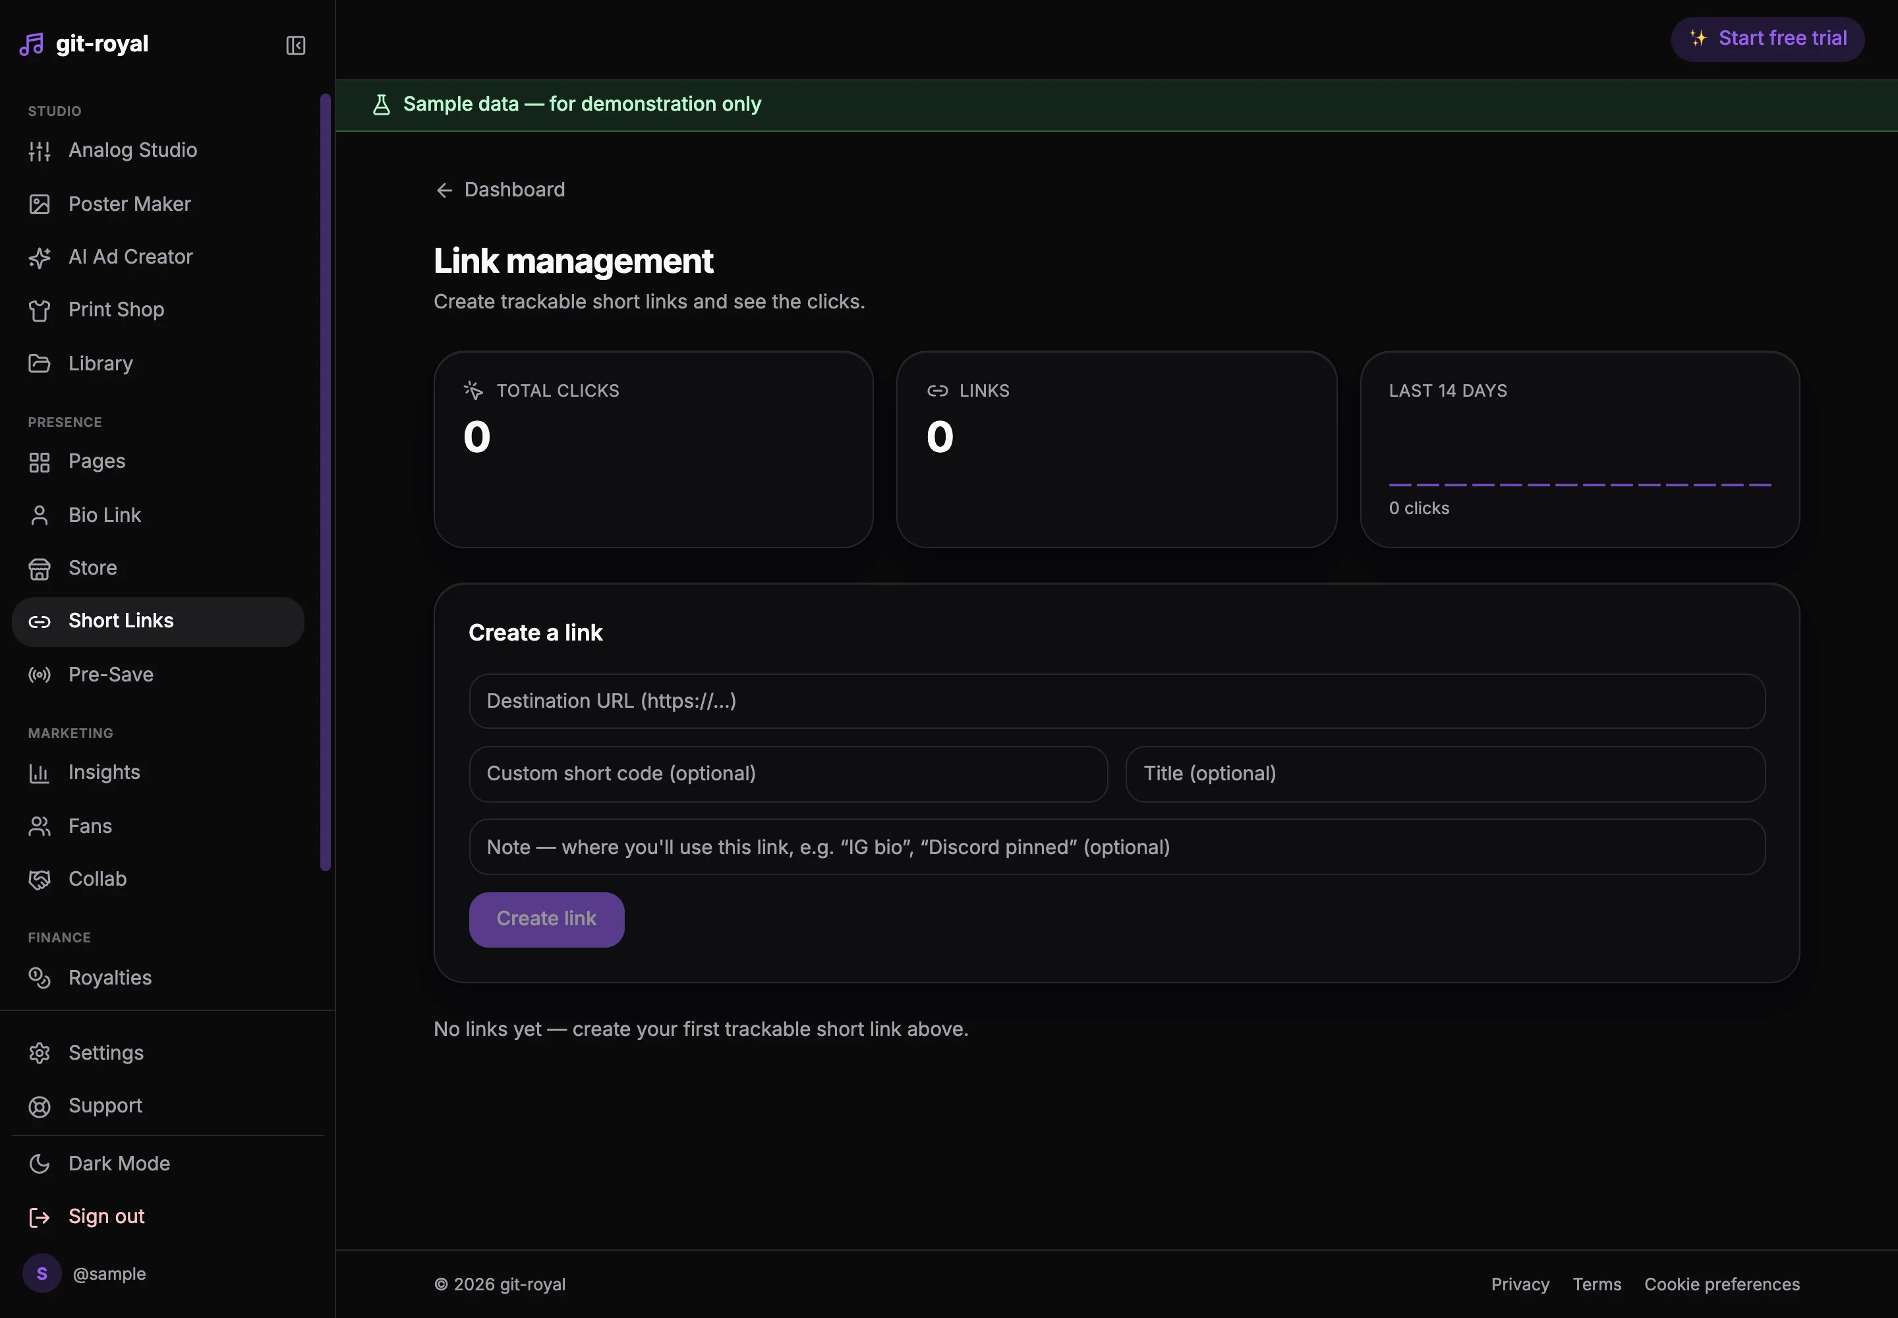This screenshot has width=1898, height=1318.
Task: Click the Start free trial button
Action: (1768, 39)
